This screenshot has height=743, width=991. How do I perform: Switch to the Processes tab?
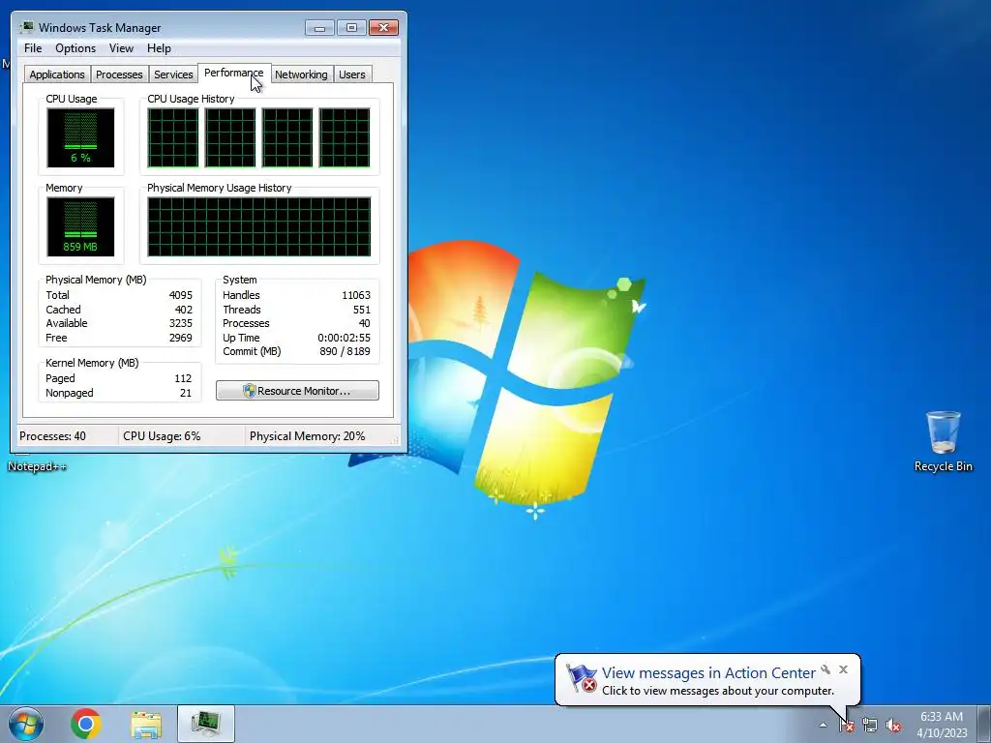(x=119, y=74)
